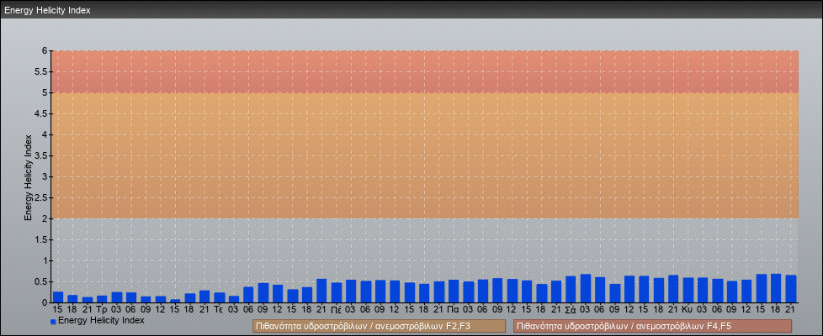Select the Τρ day label on x-axis
The image size is (823, 336).
click(x=102, y=309)
